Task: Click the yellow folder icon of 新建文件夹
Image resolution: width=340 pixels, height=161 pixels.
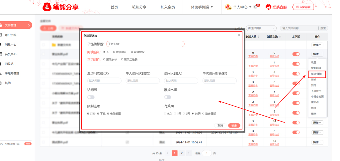Action: point(54,45)
